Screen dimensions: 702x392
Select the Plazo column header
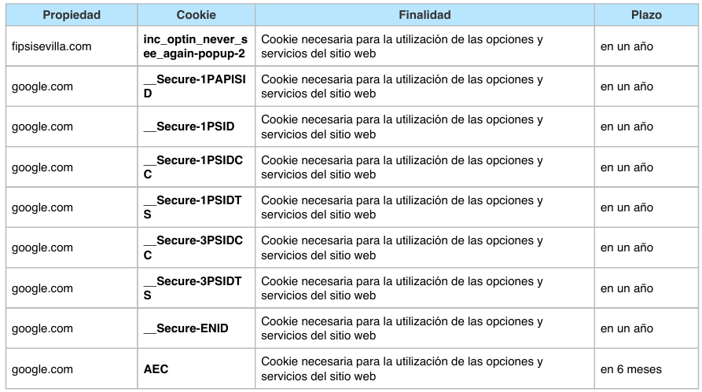tap(646, 15)
